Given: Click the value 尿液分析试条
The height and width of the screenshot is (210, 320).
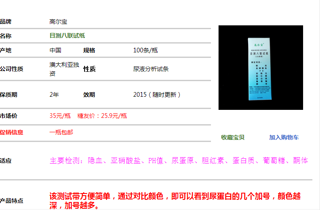Looking at the screenshot, I should pyautogui.click(x=151, y=69).
